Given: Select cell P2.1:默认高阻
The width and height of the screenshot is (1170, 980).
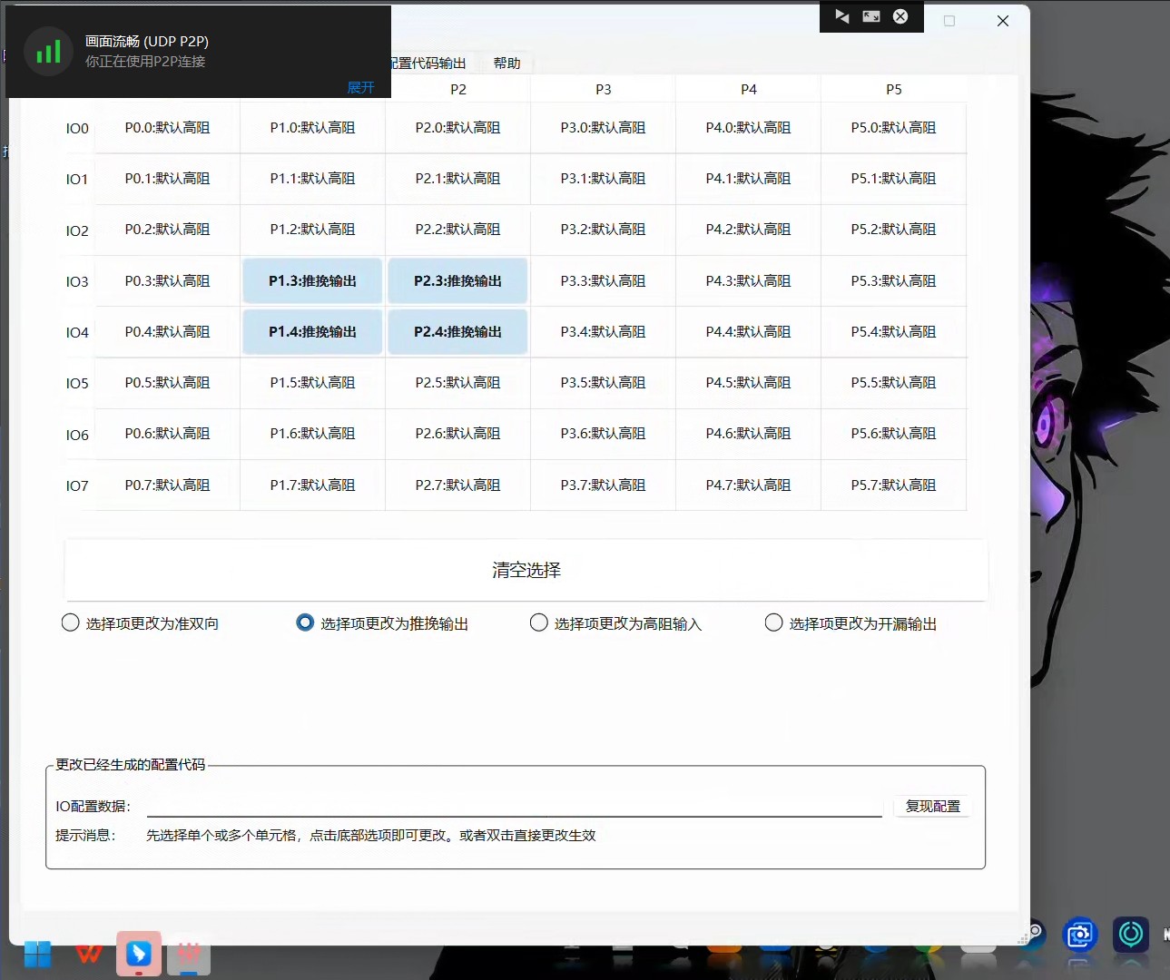Looking at the screenshot, I should point(457,179).
